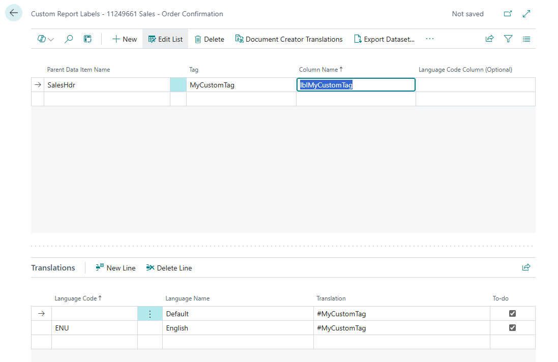This screenshot has height=362, width=558.
Task: Toggle To-do checkbox for Default row
Action: coord(512,313)
